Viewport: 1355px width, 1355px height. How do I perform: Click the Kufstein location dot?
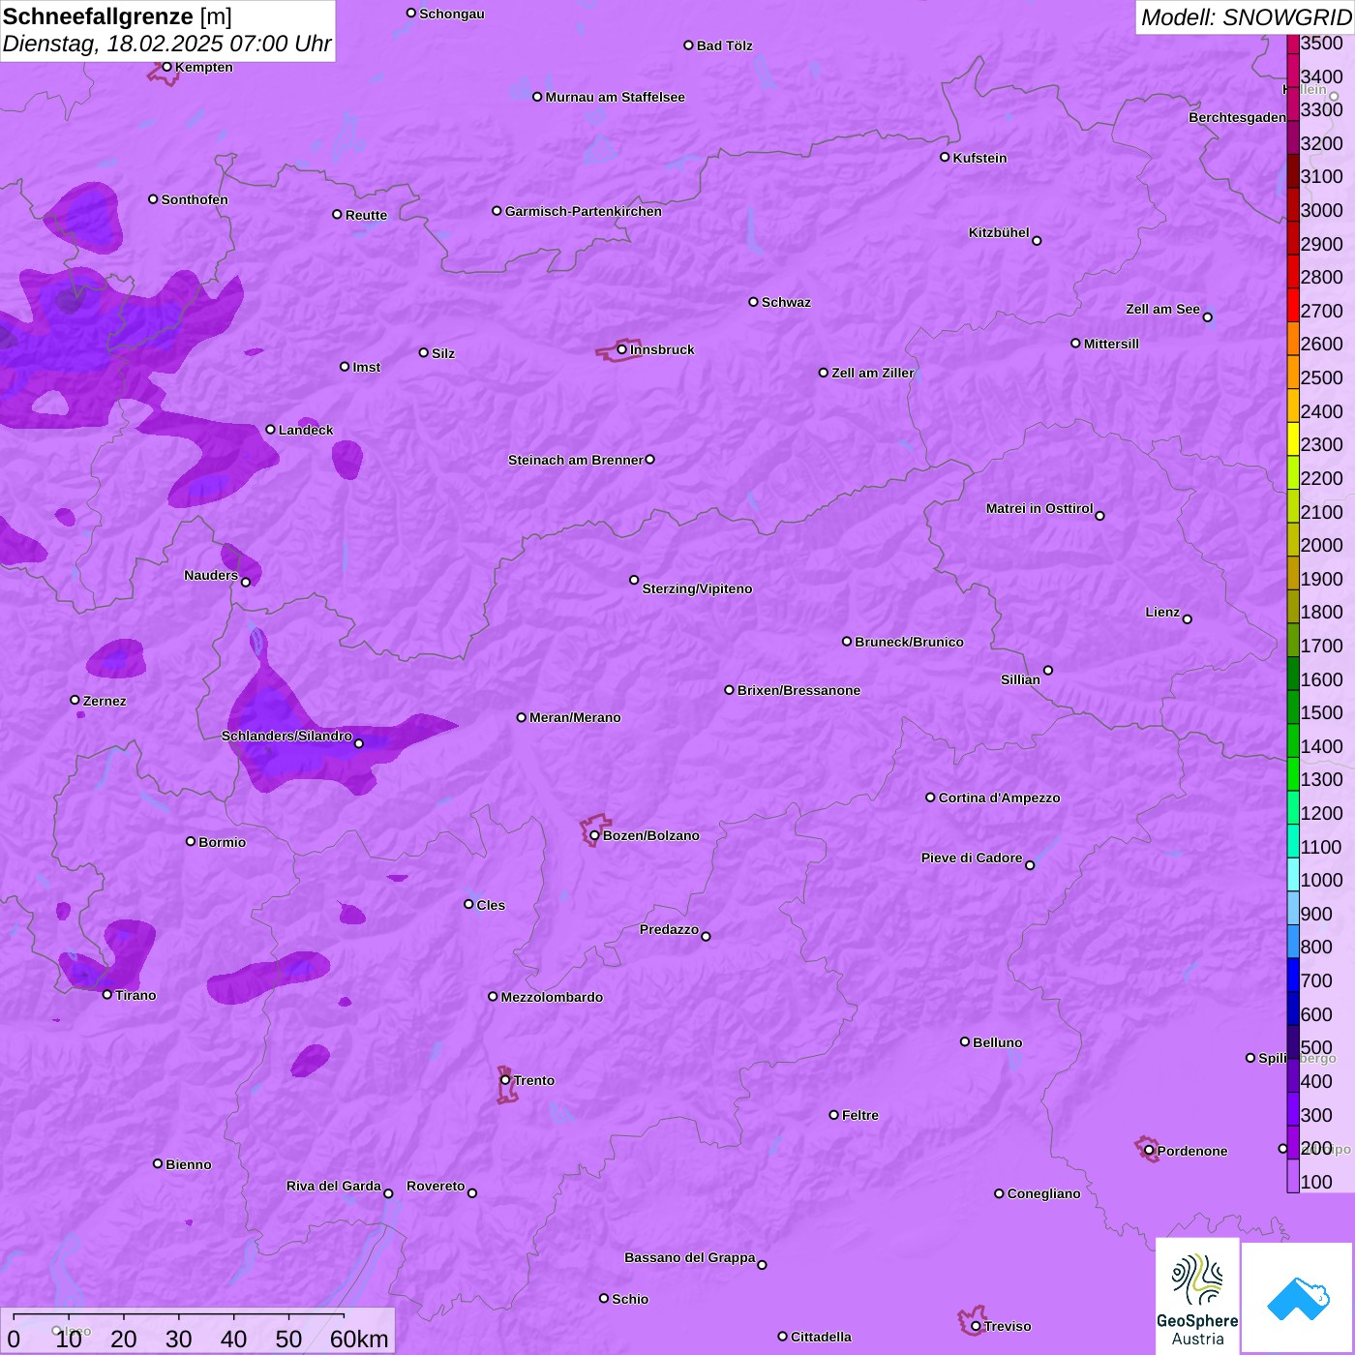[945, 157]
